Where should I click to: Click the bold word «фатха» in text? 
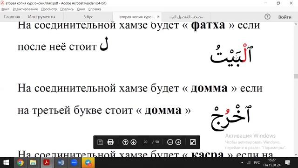[x=208, y=25]
